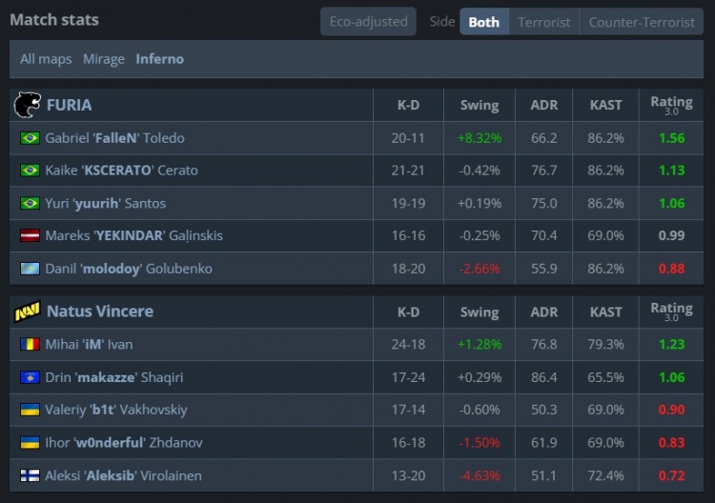Click the Romania flag beside iM
The image size is (715, 503).
30,345
